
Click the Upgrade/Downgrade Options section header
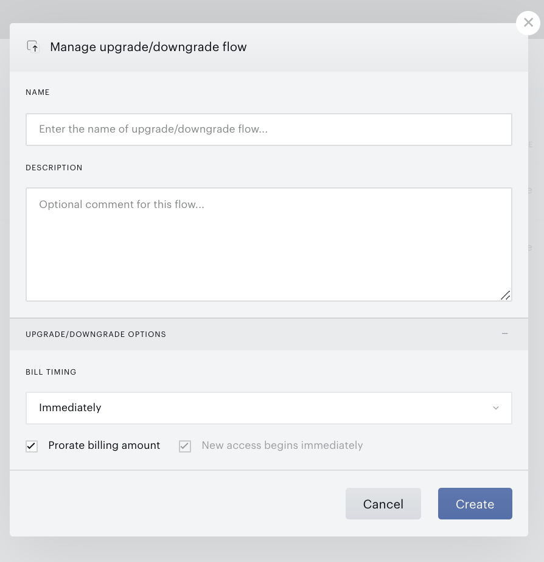[x=268, y=334]
